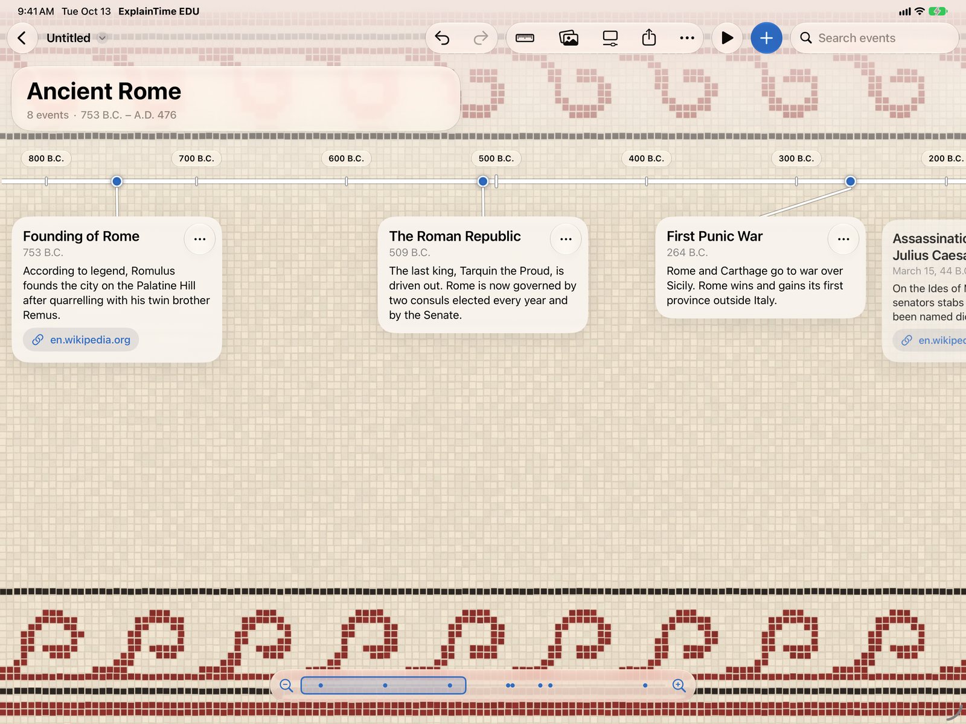Open options for Founding of Rome card

click(200, 239)
